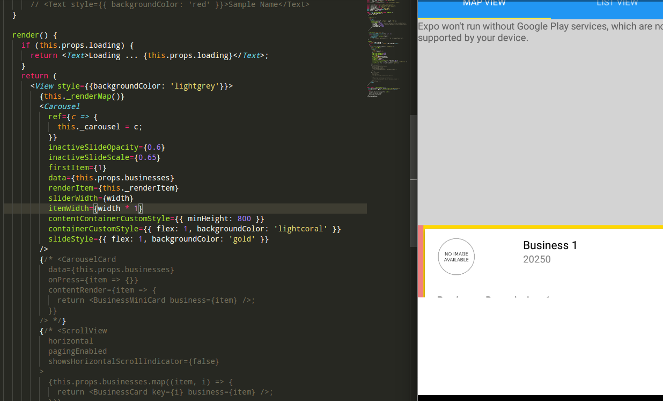Click the contentContainerCustomStyle minHeight value 800
The height and width of the screenshot is (401, 663).
coord(244,218)
